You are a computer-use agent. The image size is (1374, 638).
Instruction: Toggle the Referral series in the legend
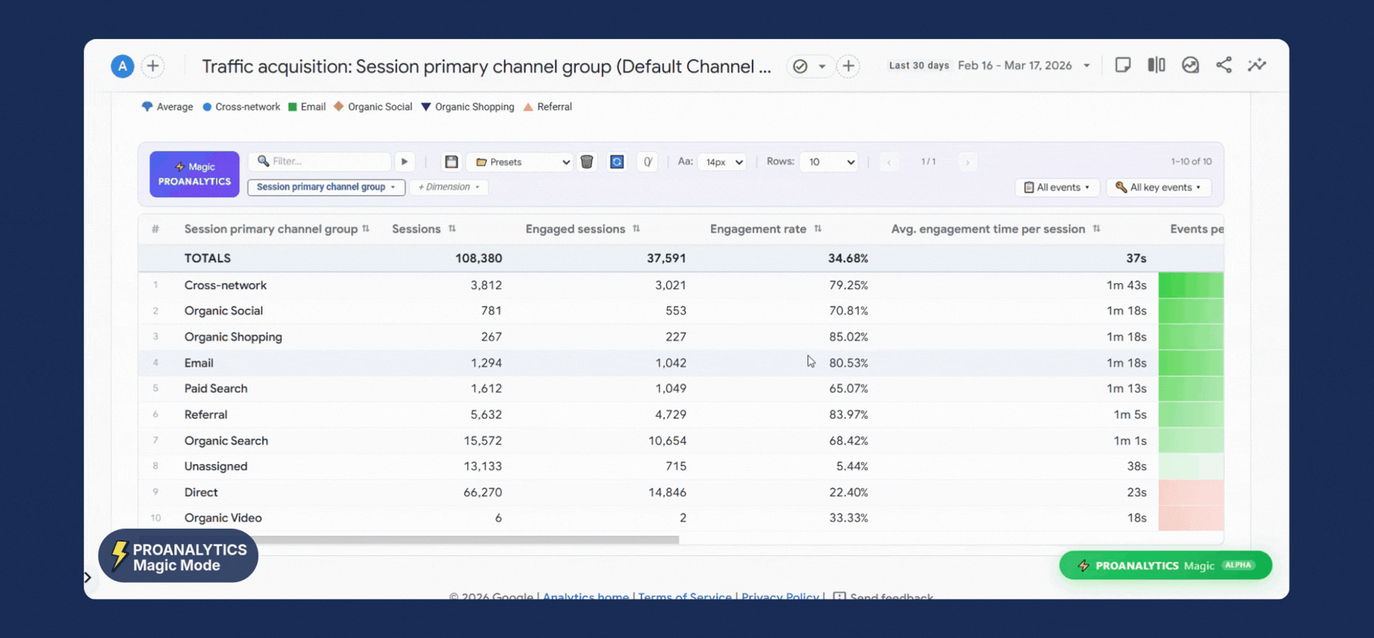coord(548,107)
